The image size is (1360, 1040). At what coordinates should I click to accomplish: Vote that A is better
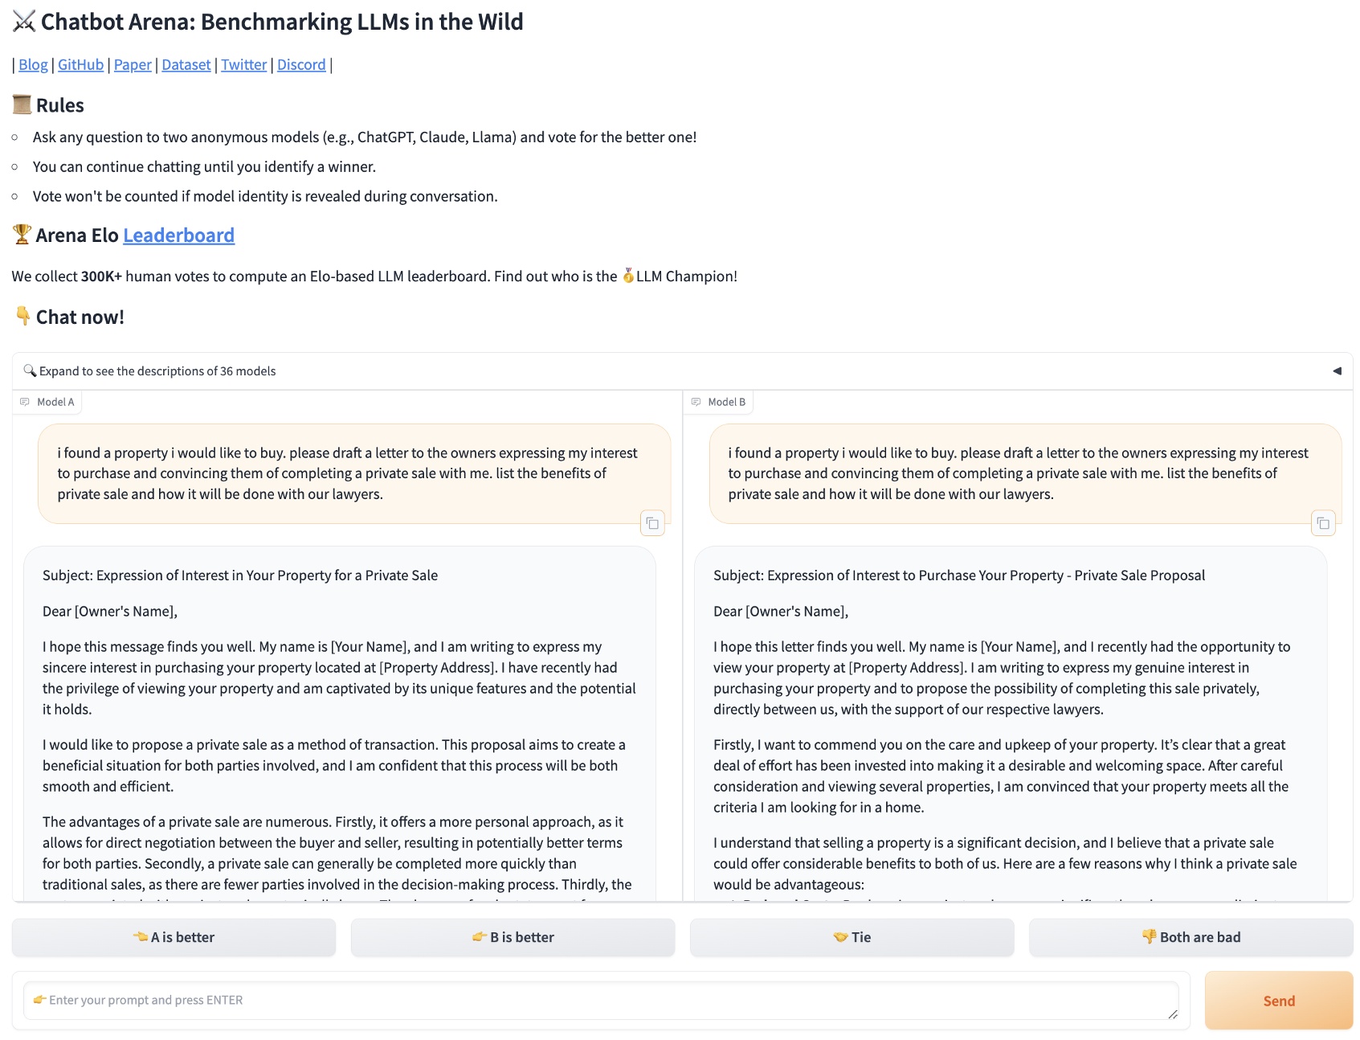coord(174,937)
